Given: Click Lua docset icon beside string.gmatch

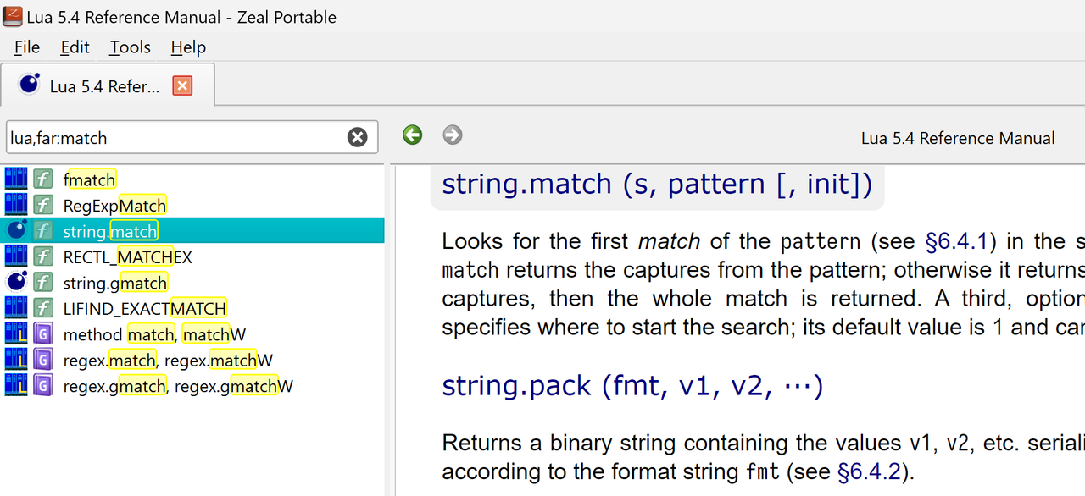Looking at the screenshot, I should click(x=16, y=282).
